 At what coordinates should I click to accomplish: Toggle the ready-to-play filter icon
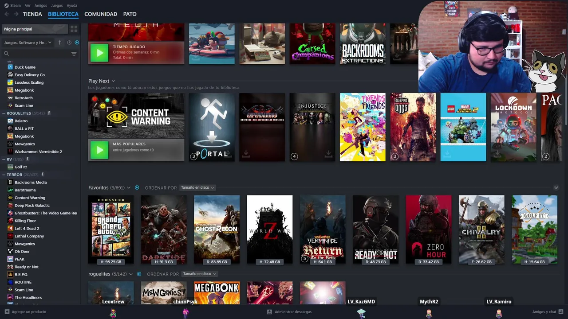77,43
